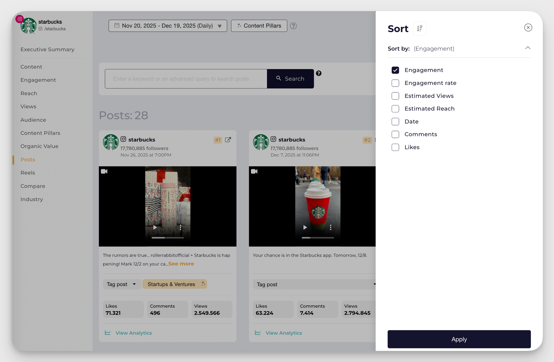Enable the Engagement rate checkbox

[395, 83]
